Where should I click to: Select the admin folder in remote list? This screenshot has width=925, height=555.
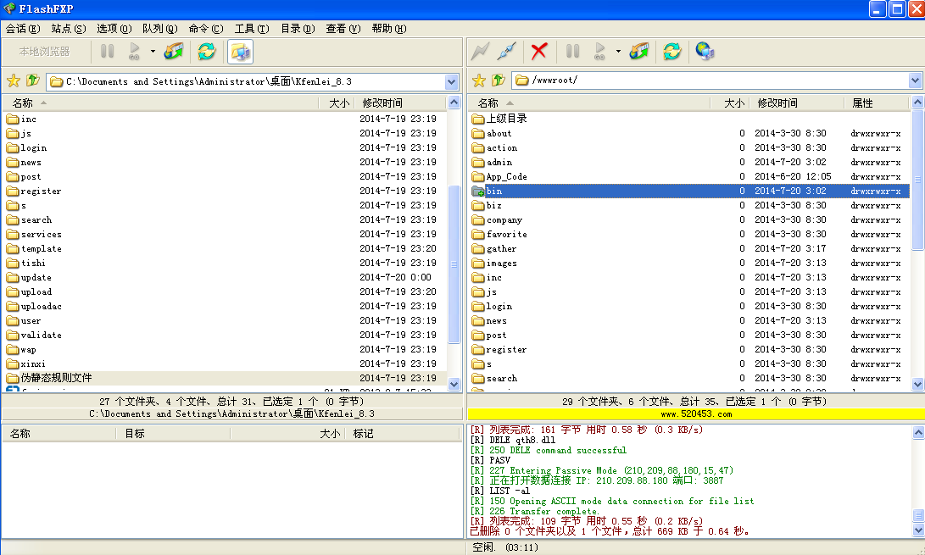click(499, 162)
